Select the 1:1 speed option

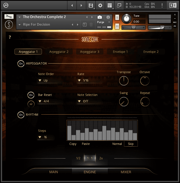(x=90, y=158)
